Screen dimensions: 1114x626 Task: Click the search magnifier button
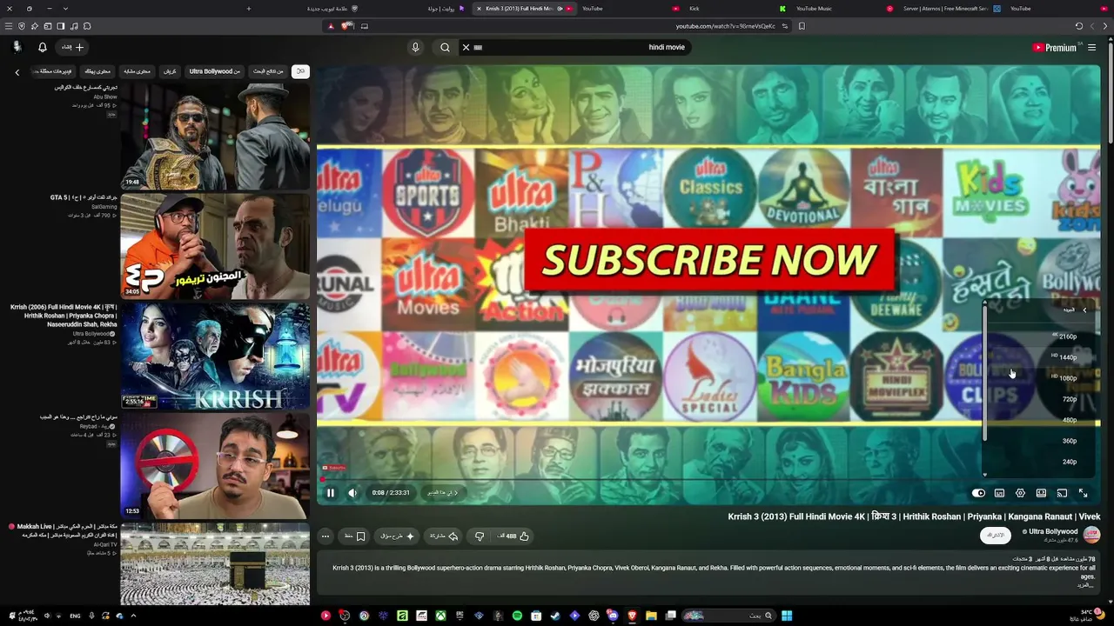445,48
